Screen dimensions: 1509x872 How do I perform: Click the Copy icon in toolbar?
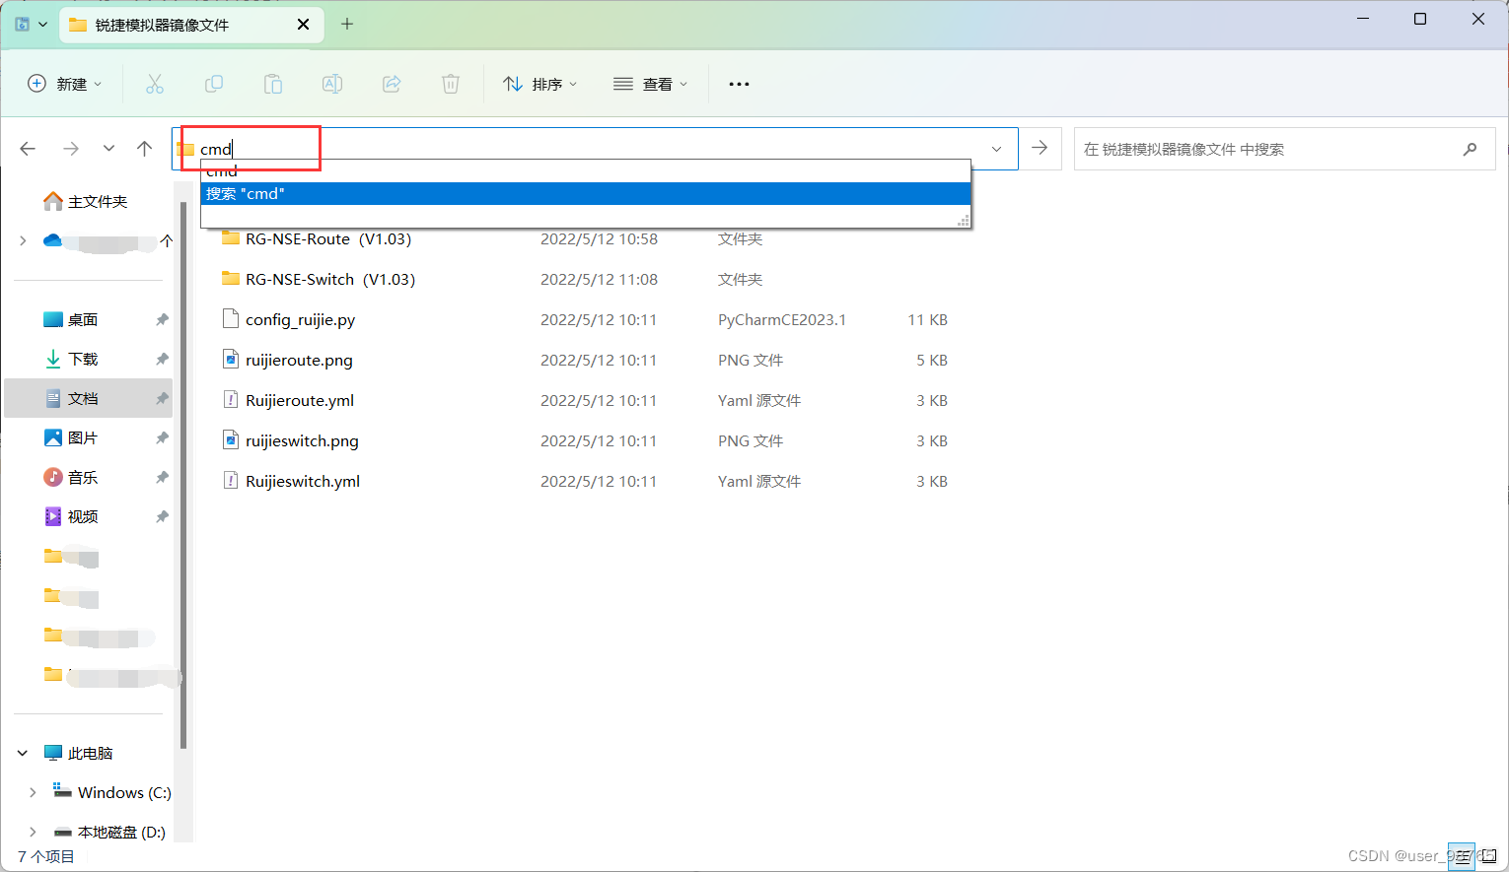coord(214,84)
